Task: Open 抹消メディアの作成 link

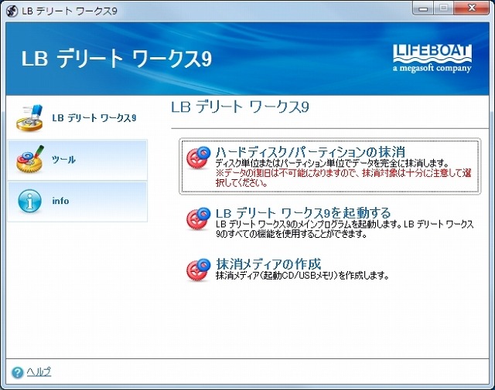Action: point(268,264)
